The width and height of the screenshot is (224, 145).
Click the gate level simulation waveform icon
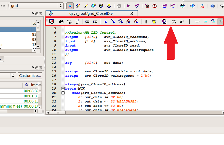172,6
